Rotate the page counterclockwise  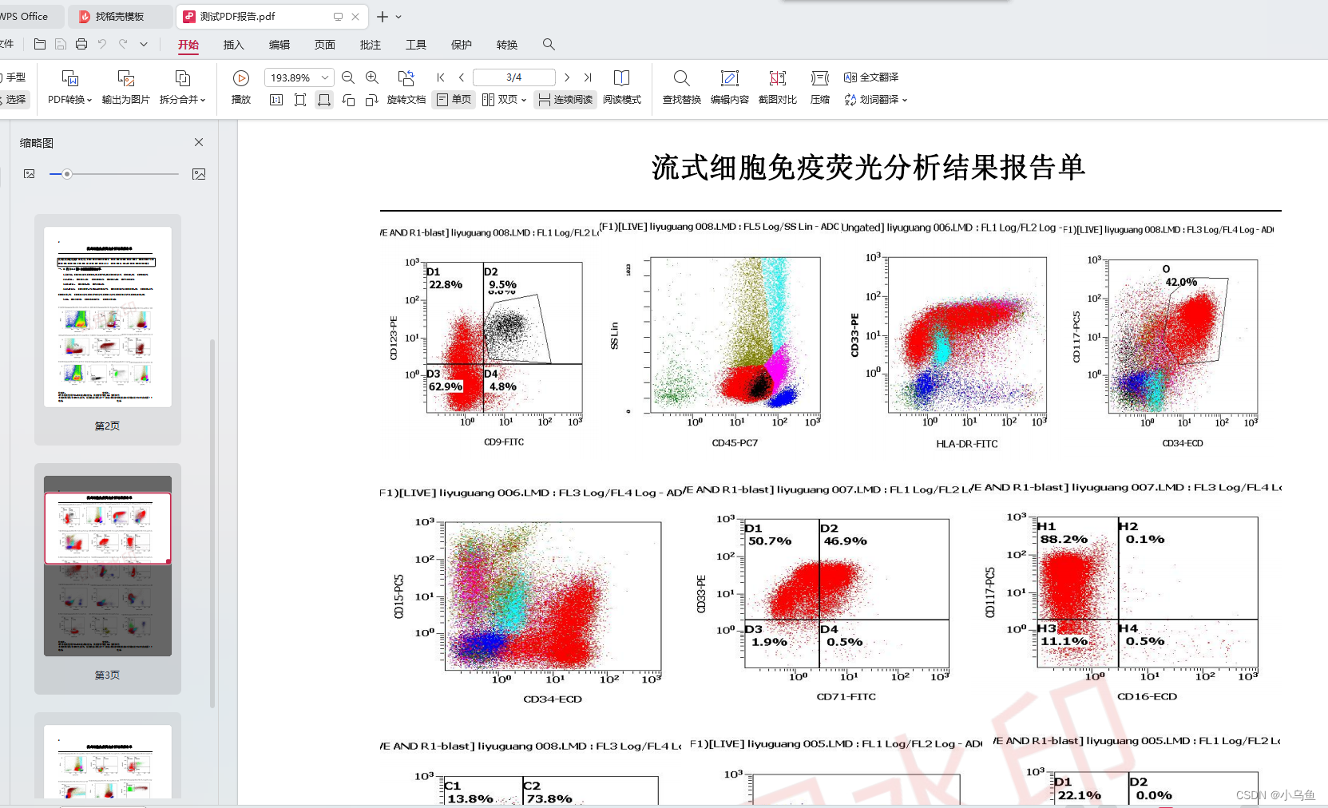(348, 100)
